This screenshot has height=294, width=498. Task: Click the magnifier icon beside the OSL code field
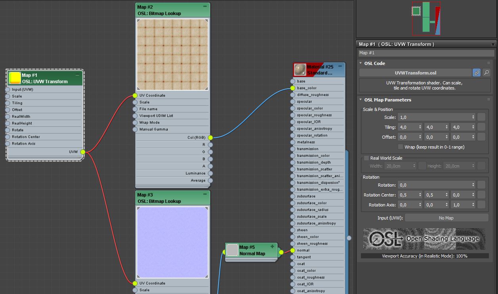pos(486,73)
